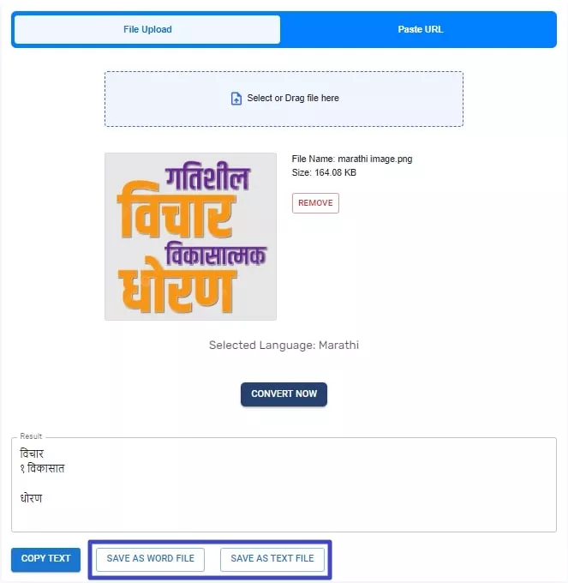
Task: Open the Paste URL tab
Action: [x=420, y=29]
